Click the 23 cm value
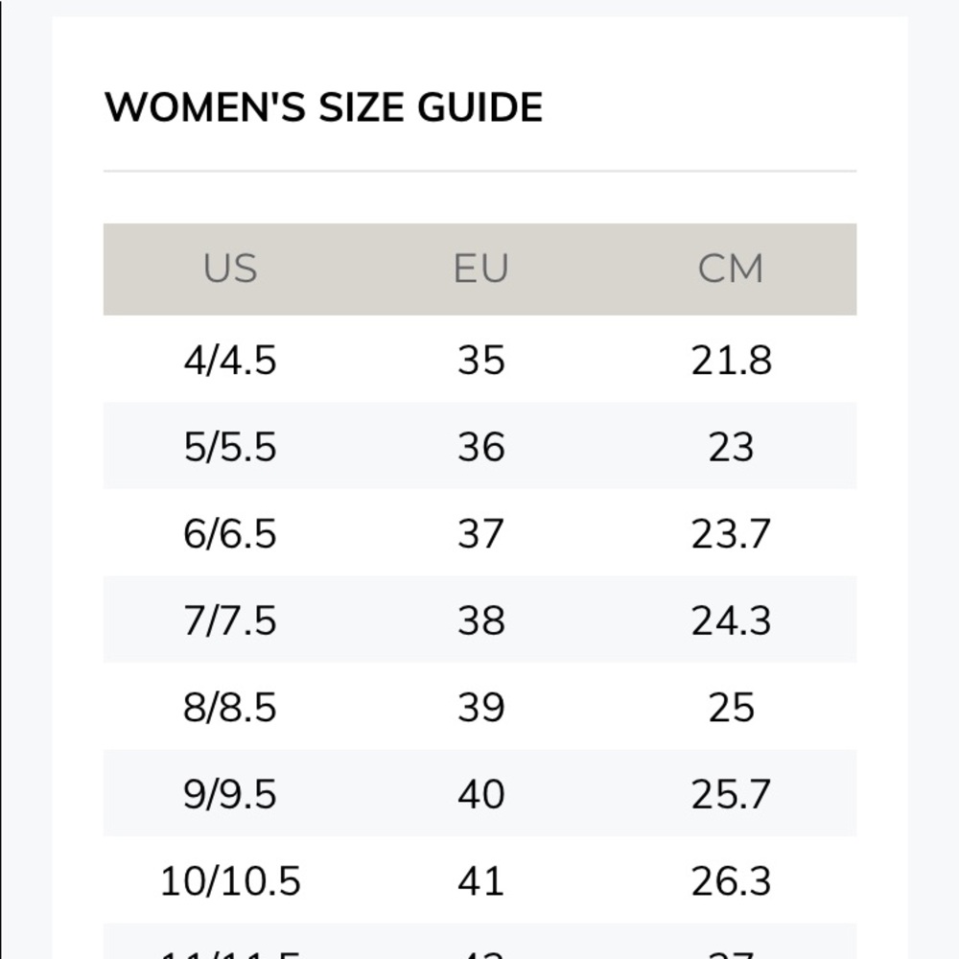Viewport: 959px width, 959px height. pyautogui.click(x=731, y=447)
